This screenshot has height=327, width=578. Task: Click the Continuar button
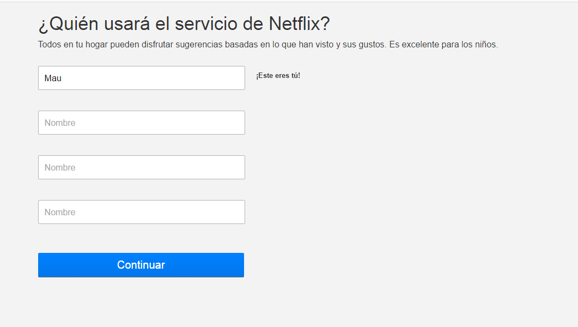tap(141, 265)
